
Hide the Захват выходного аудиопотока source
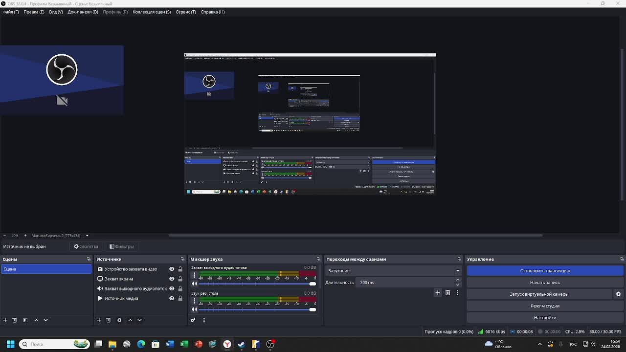[x=172, y=288]
